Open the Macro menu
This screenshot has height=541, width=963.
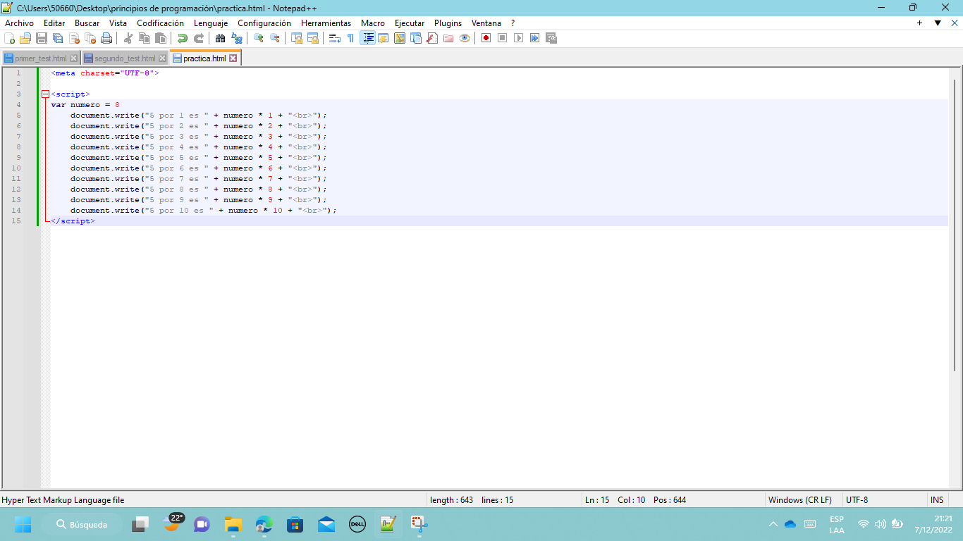[373, 23]
